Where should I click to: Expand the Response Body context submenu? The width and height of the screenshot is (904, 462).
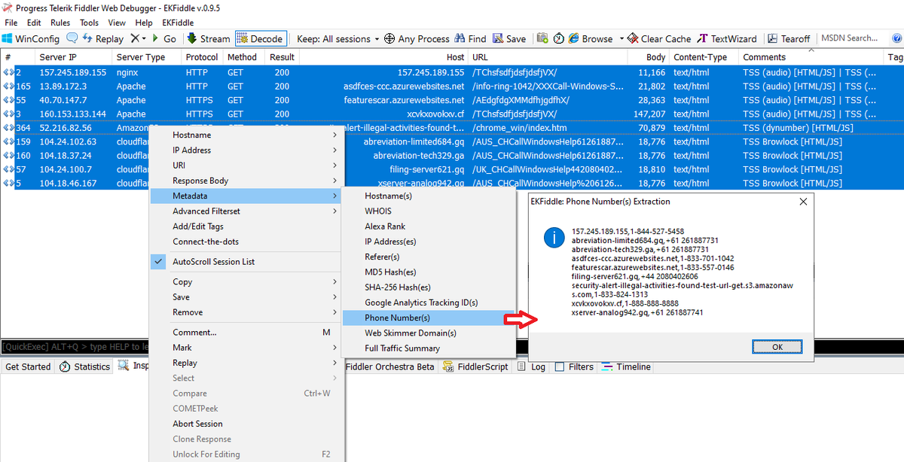pyautogui.click(x=246, y=181)
